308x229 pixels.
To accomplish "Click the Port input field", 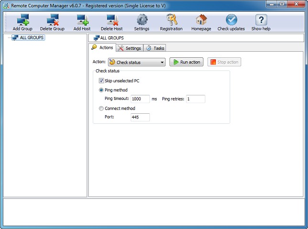I will coord(140,117).
